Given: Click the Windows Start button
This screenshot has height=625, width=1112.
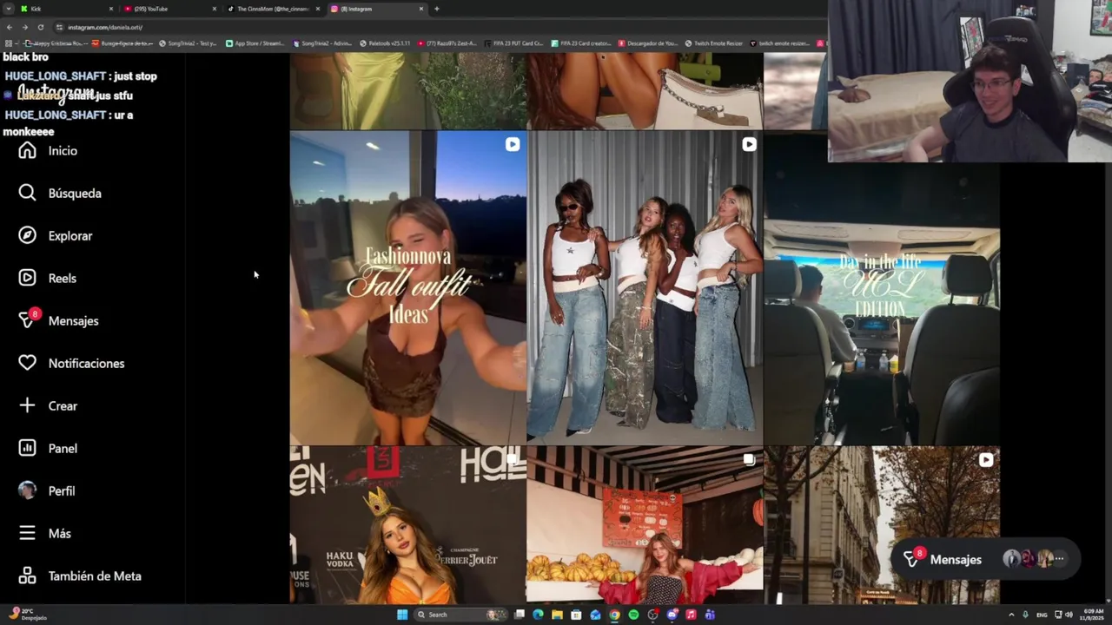Looking at the screenshot, I should 401,615.
